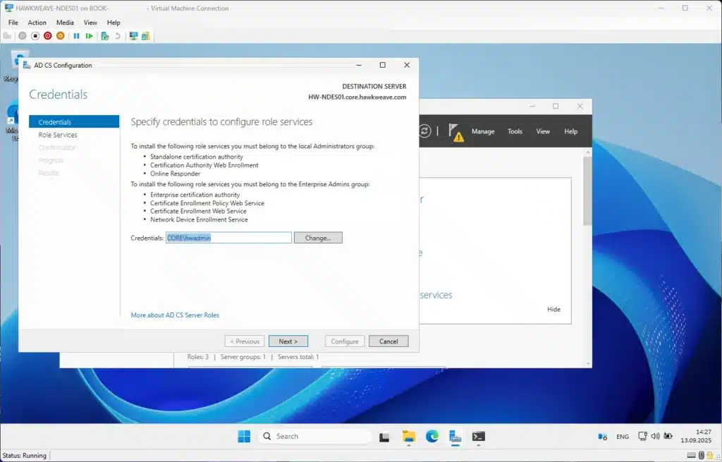Image resolution: width=722 pixels, height=462 pixels.
Task: Click the Next button in AD CS wizard
Action: (x=288, y=341)
